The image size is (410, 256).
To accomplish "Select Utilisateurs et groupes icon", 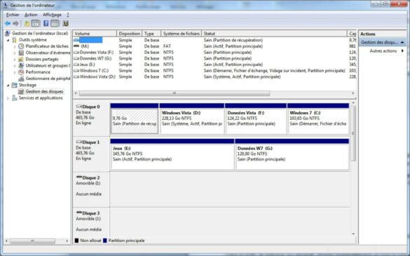I will tap(21, 65).
